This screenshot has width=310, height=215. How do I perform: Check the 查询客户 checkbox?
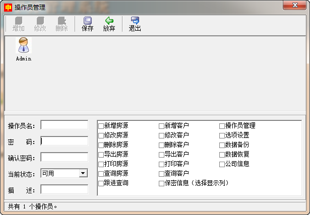click(161, 174)
